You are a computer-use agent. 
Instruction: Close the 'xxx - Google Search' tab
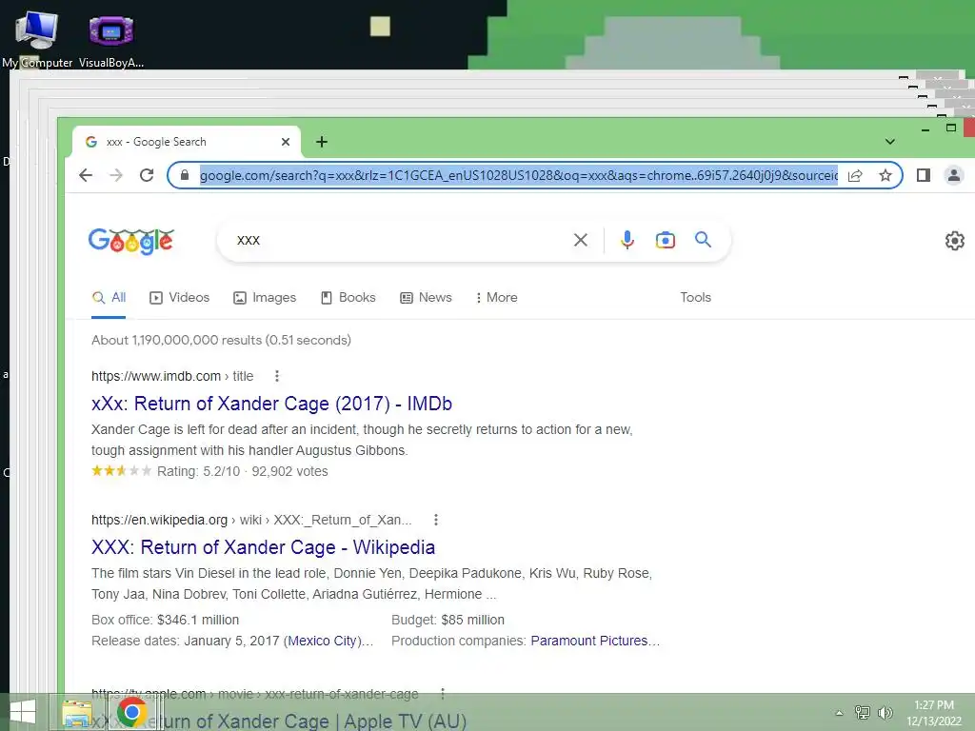click(x=286, y=142)
